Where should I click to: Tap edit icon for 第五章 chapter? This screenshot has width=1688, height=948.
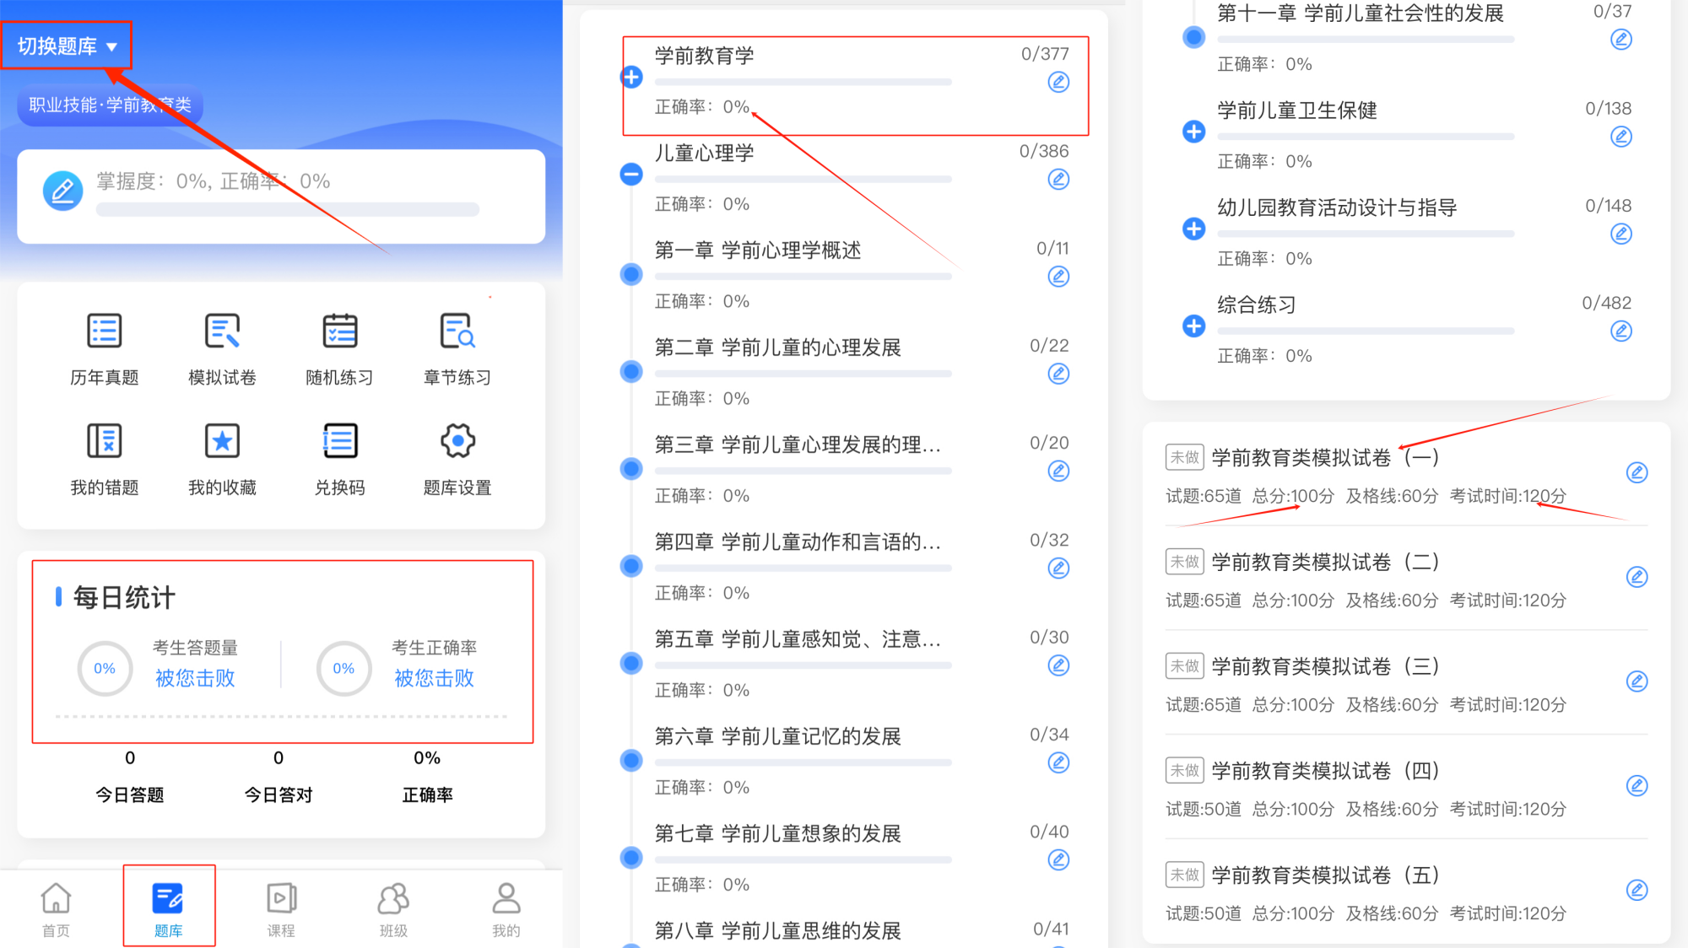click(1058, 665)
